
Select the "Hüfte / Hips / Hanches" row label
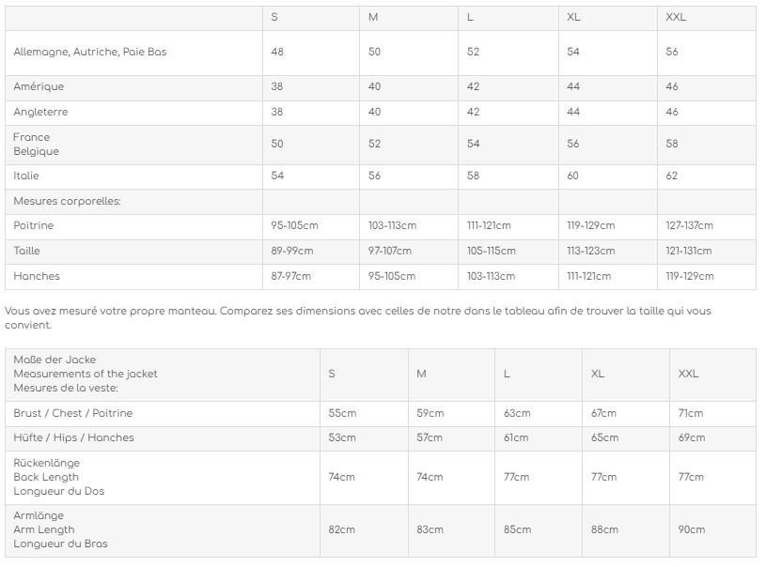pos(74,438)
